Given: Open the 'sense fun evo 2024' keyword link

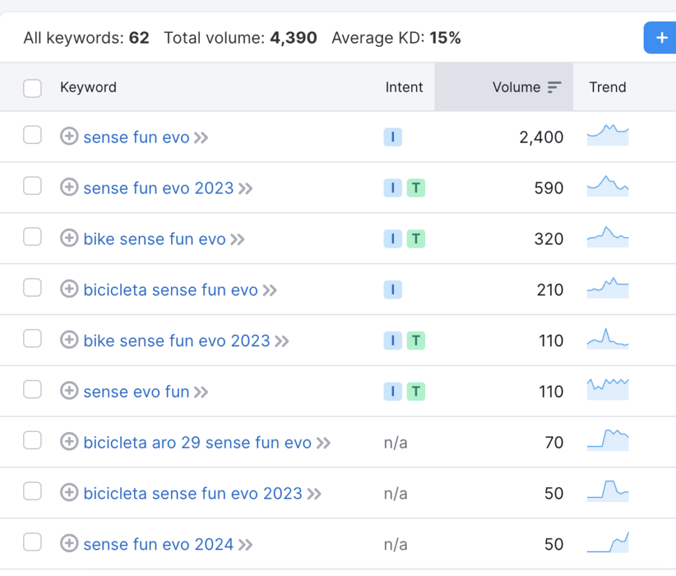Looking at the screenshot, I should pos(158,544).
